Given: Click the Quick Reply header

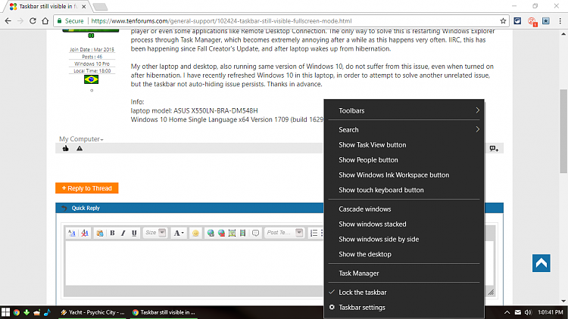Looking at the screenshot, I should pyautogui.click(x=279, y=208).
